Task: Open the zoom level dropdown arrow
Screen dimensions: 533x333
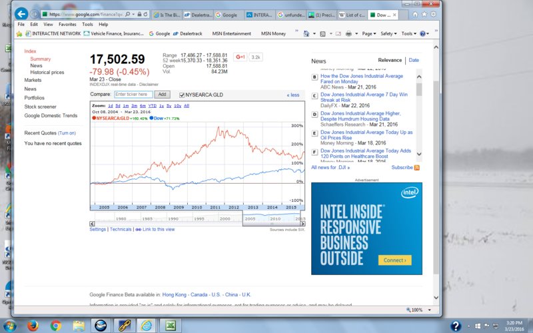Action: pos(430,310)
